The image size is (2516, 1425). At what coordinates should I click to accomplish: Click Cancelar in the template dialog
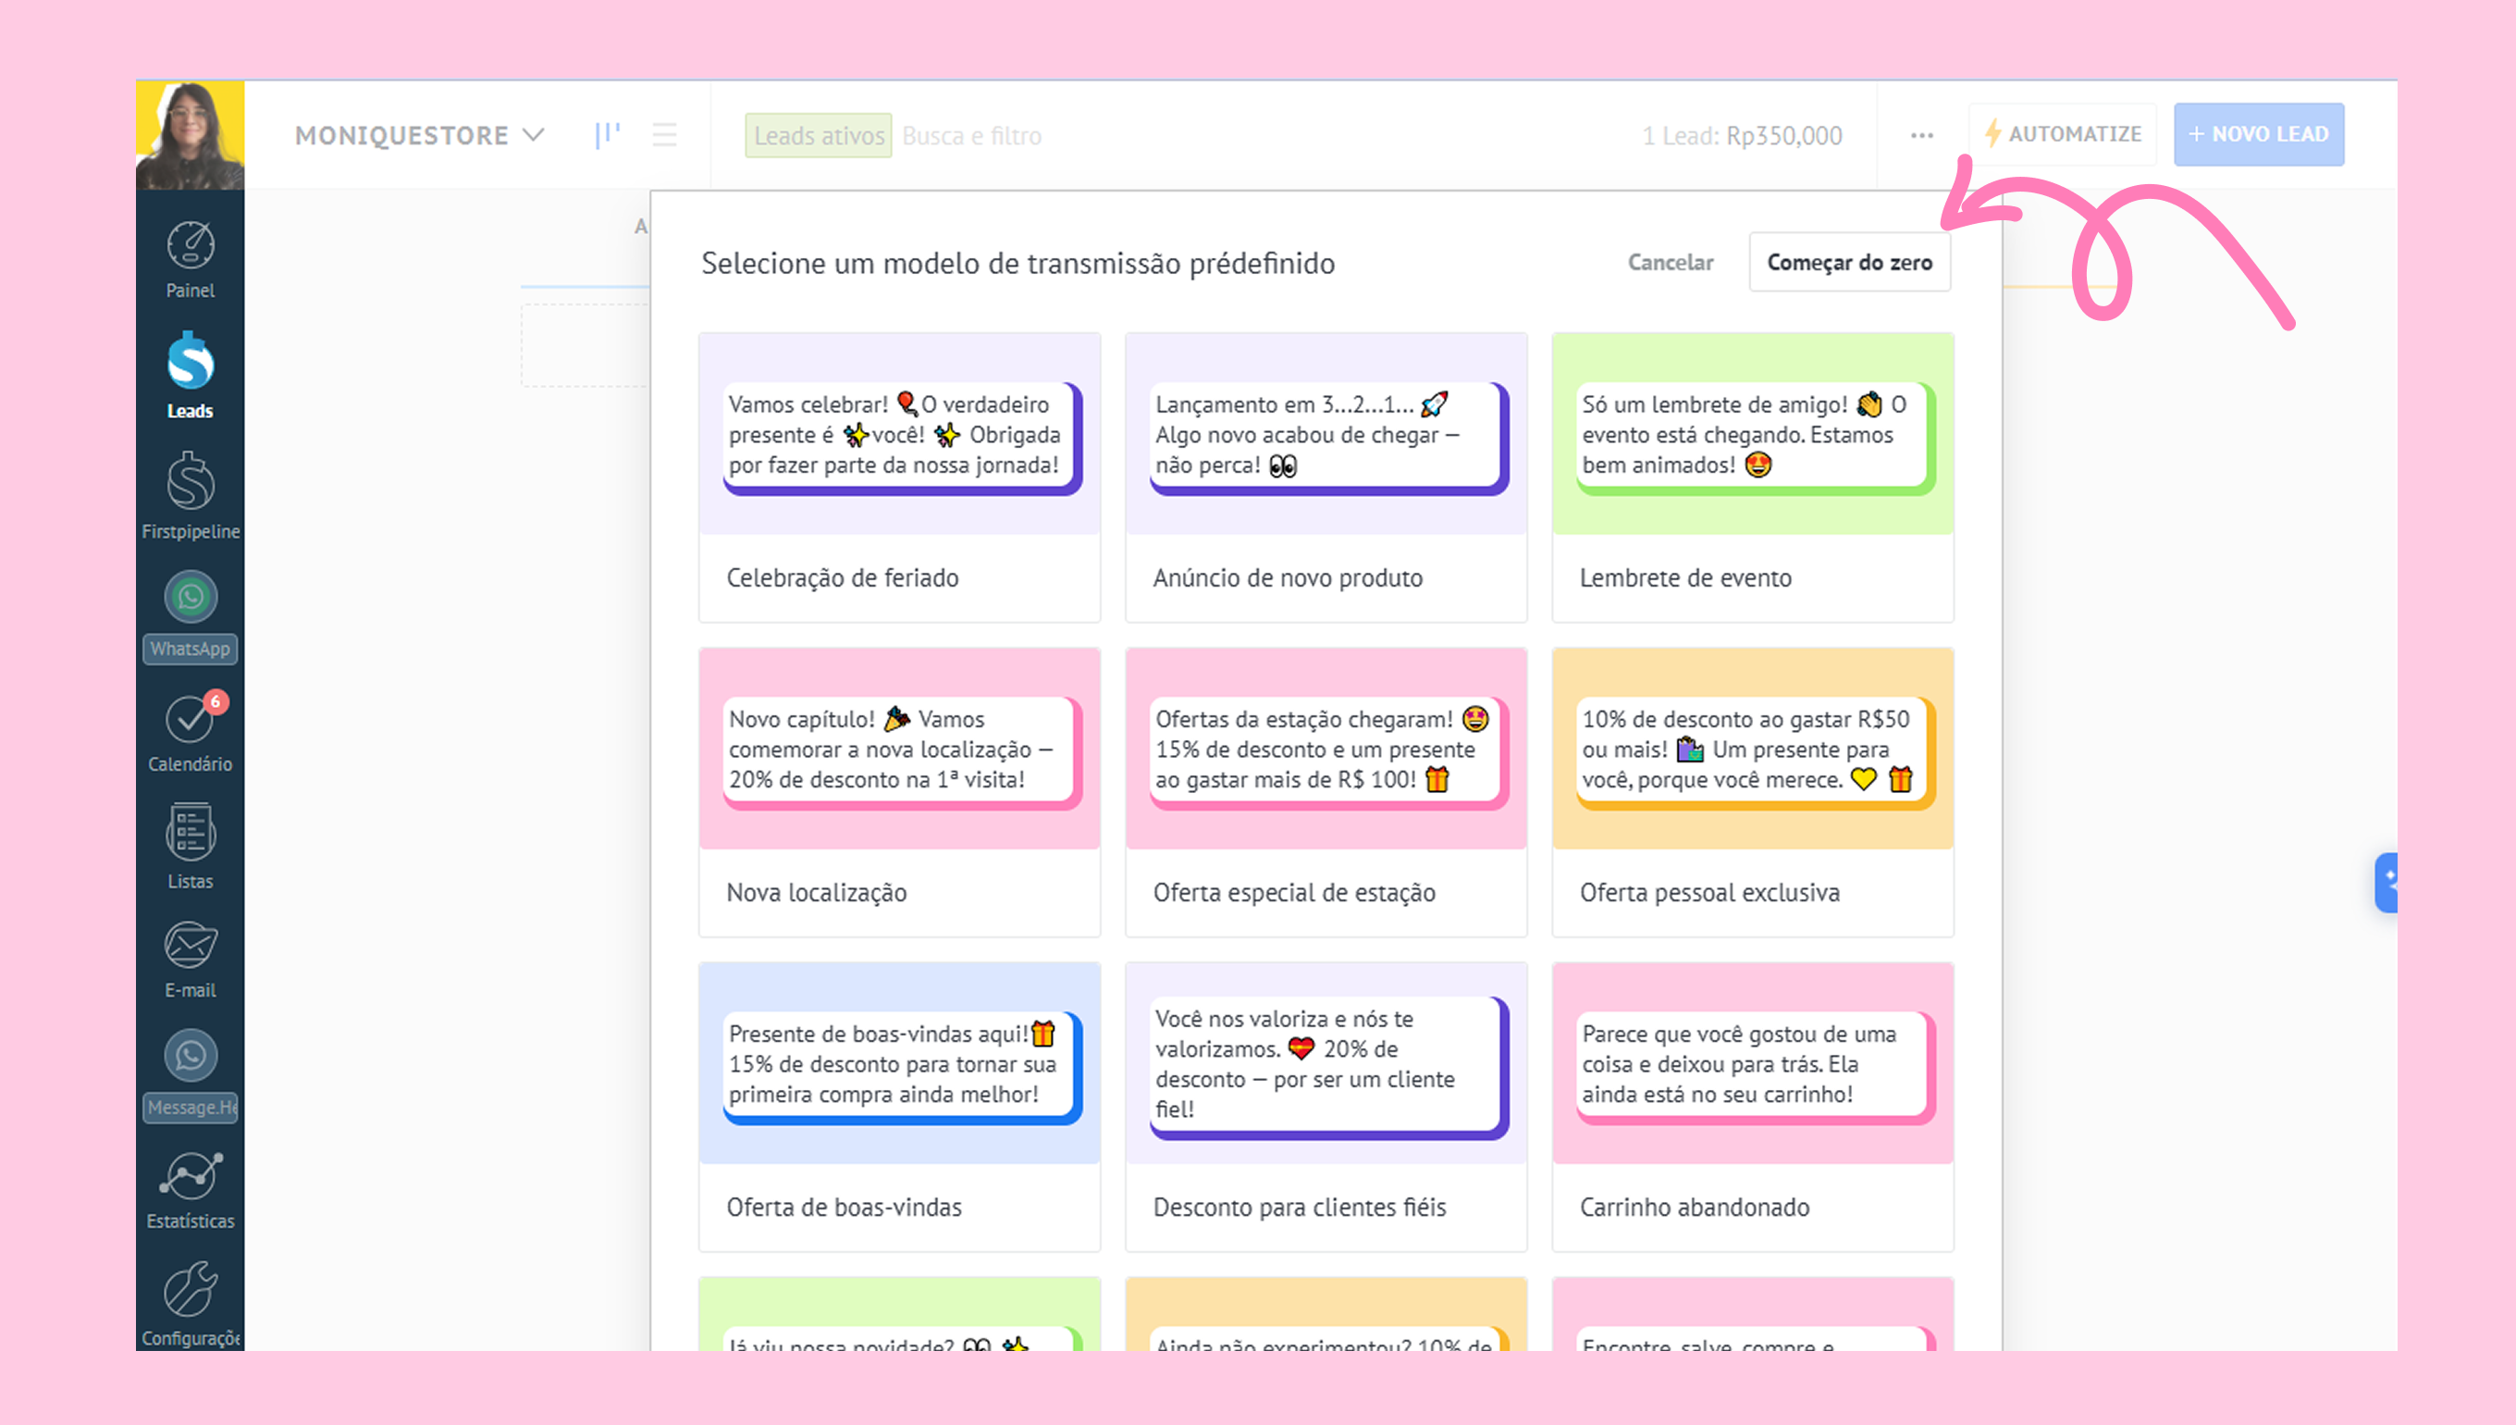click(x=1670, y=262)
